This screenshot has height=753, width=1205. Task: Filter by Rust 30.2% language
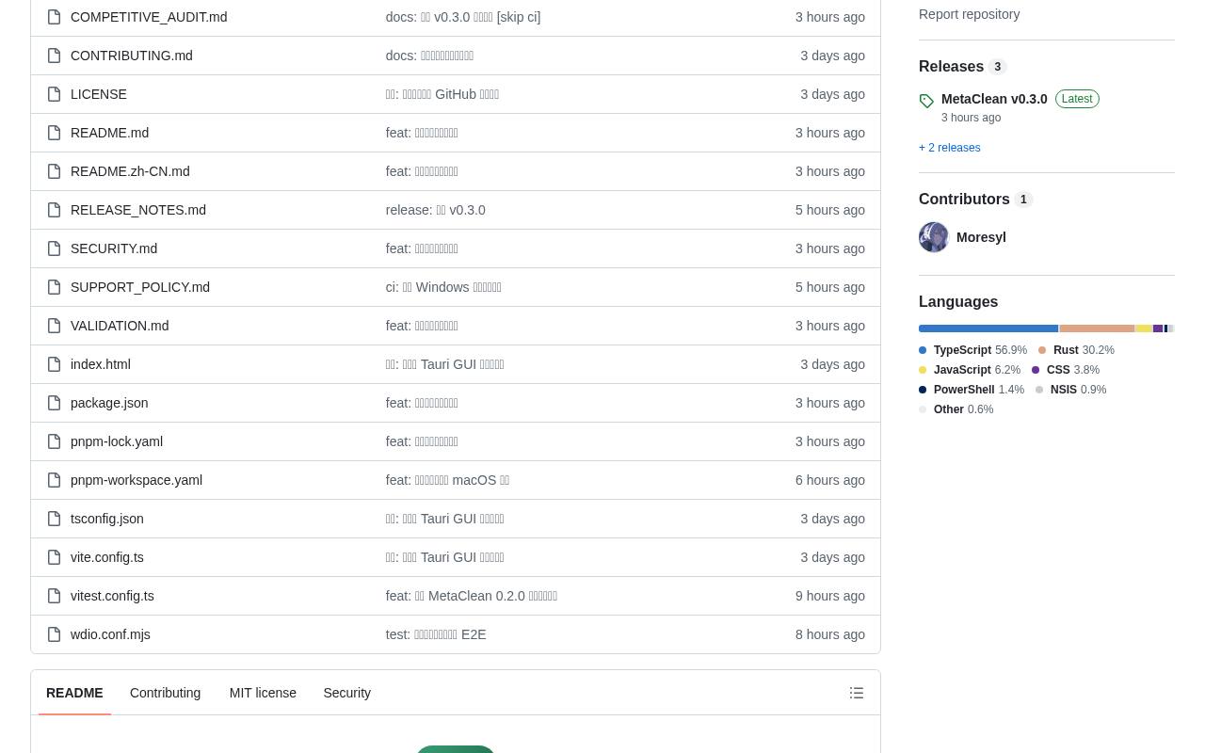pos(1076,350)
